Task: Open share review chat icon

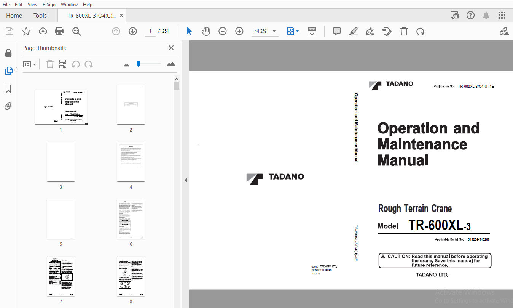Action: tap(454, 15)
